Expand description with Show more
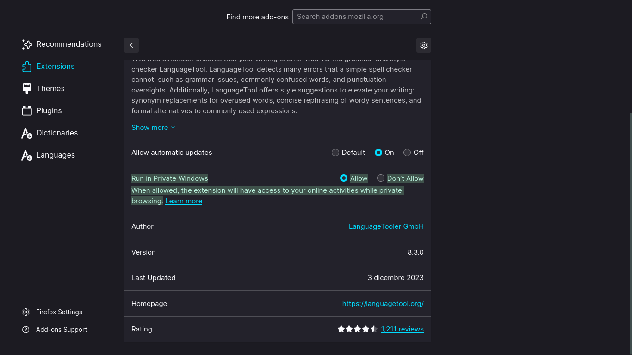 [153, 128]
